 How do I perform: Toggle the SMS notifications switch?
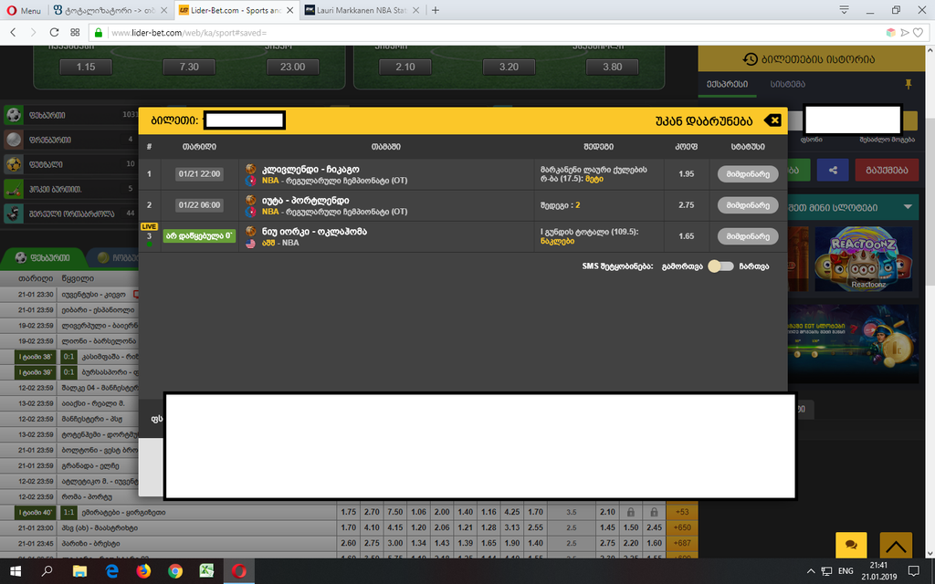pyautogui.click(x=720, y=266)
